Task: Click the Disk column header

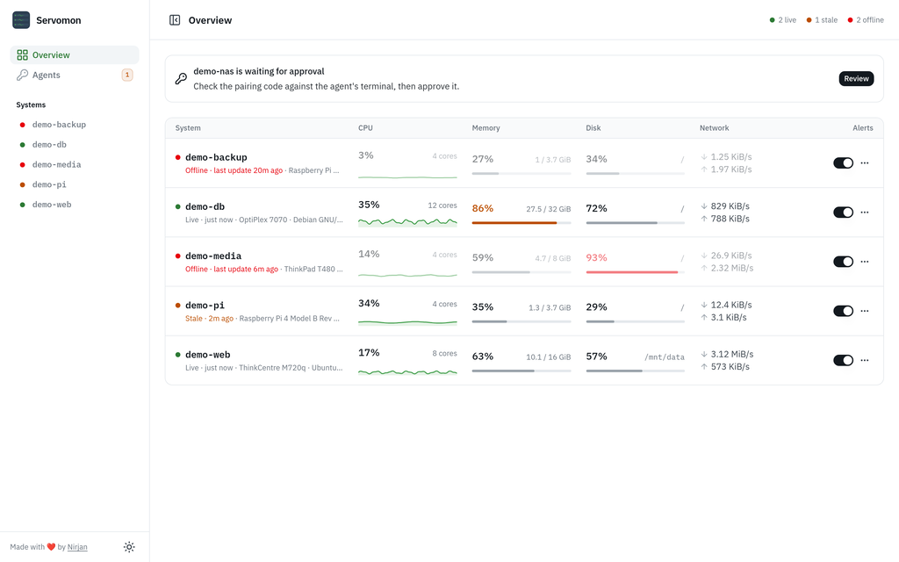Action: (593, 128)
